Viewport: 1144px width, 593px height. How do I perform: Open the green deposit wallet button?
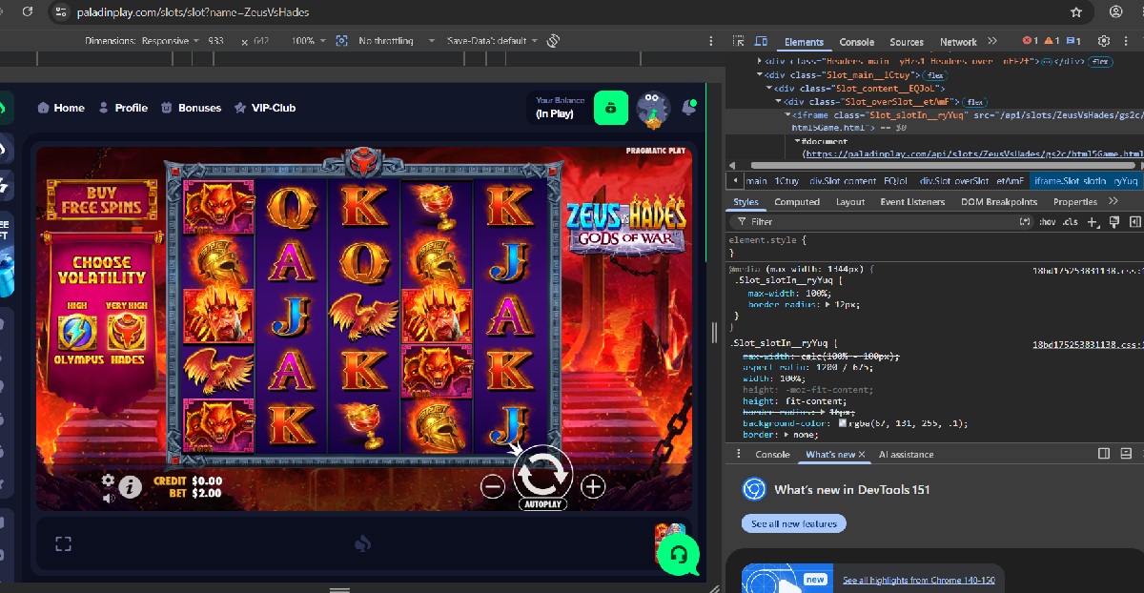coord(611,108)
